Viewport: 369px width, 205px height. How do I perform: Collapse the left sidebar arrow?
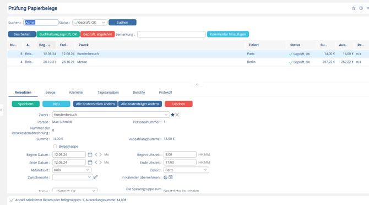click(1, 110)
